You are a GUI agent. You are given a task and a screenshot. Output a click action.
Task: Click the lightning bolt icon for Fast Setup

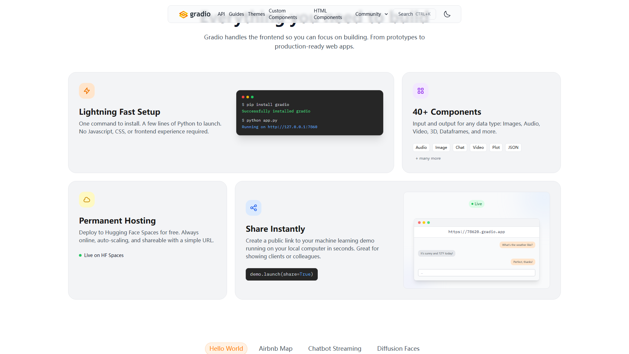[x=87, y=91]
